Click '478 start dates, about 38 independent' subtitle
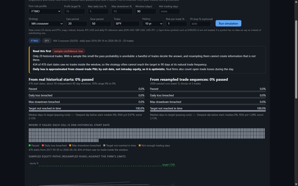The width and height of the screenshot is (298, 186). point(72,84)
